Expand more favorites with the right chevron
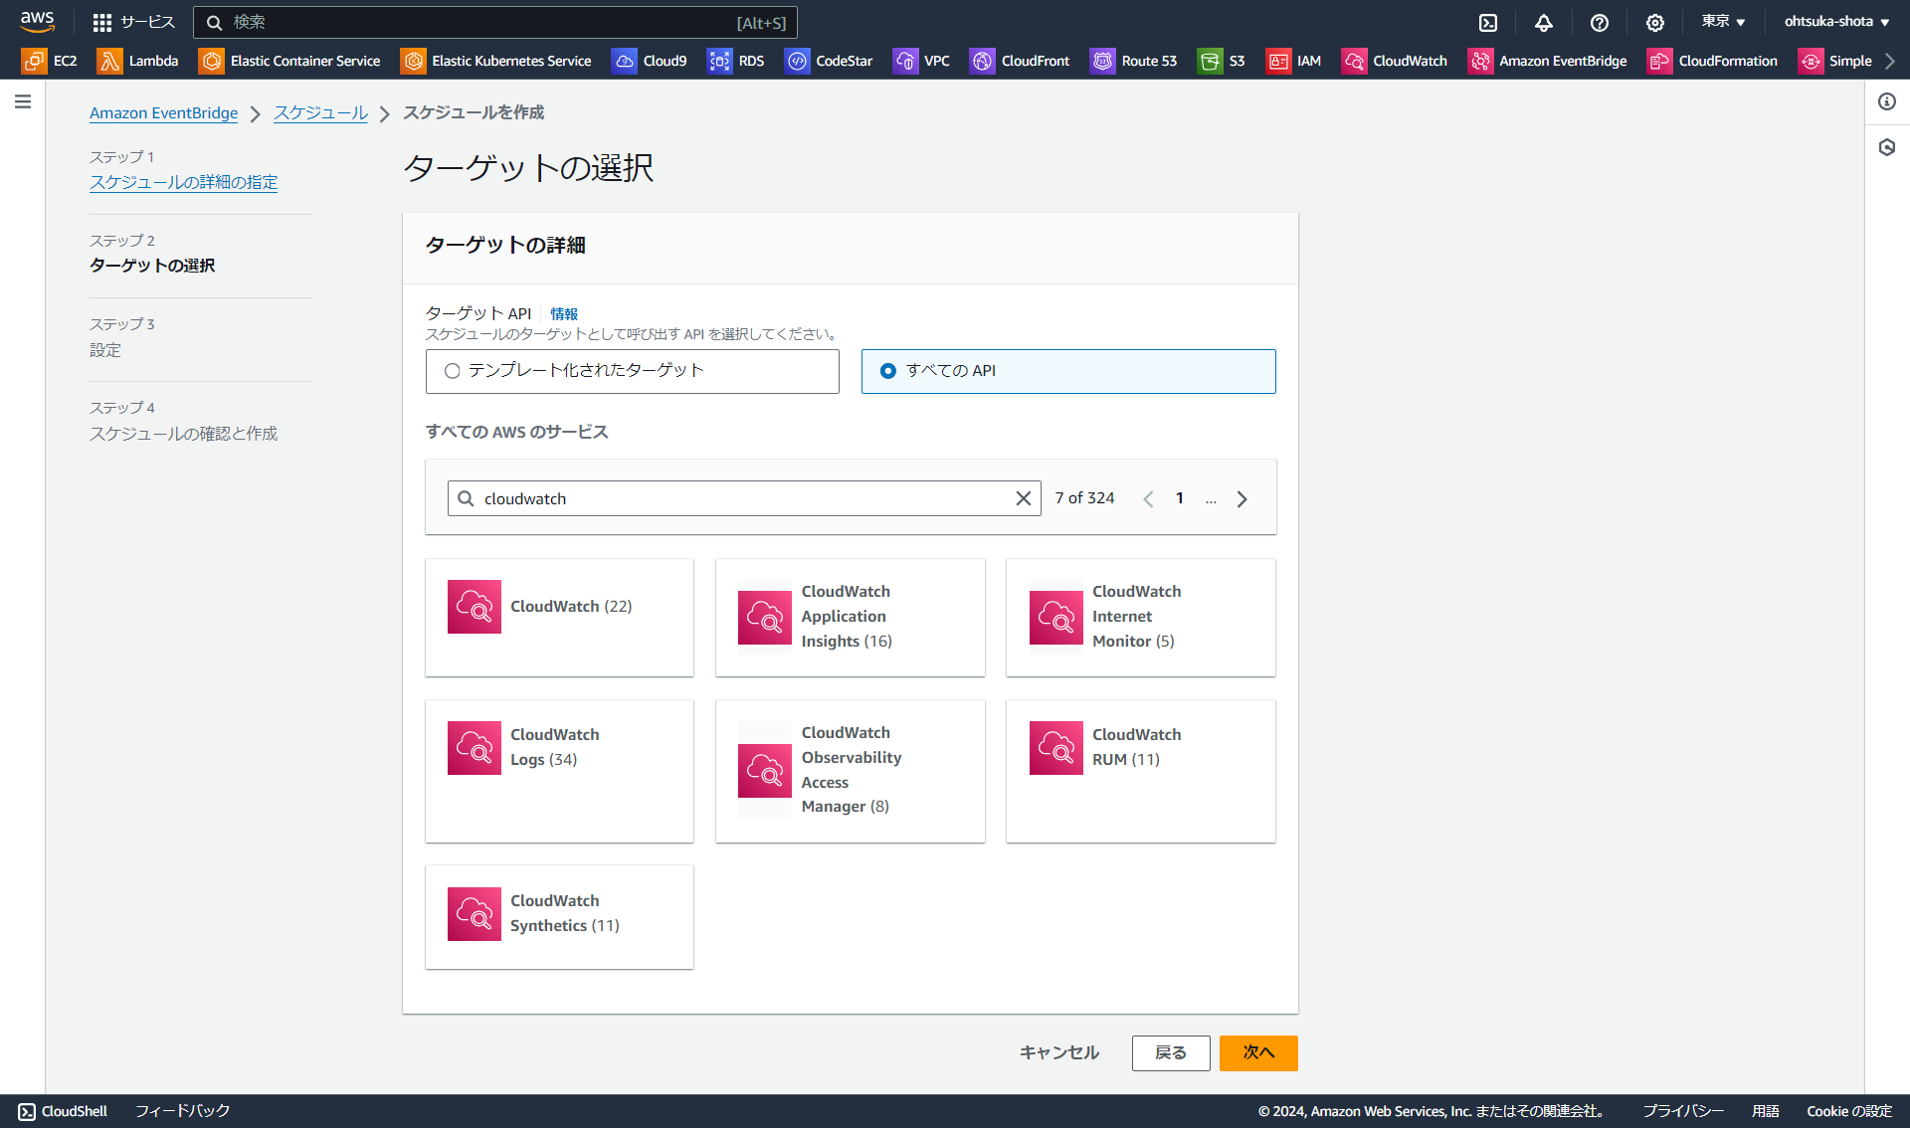This screenshot has width=1910, height=1128. point(1893,61)
